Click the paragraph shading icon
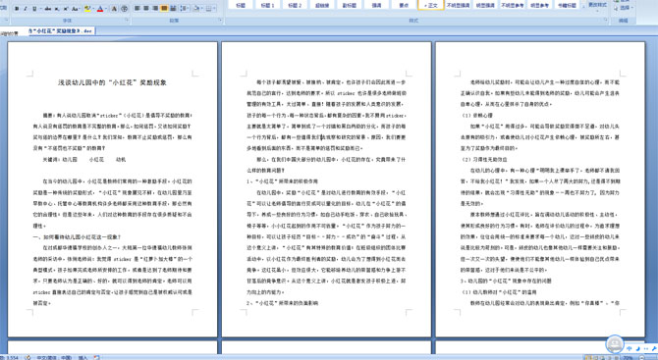Screen dimensions: 658x360 pos(196,9)
